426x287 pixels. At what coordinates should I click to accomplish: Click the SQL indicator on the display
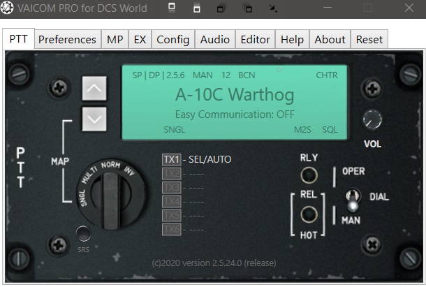(x=330, y=130)
